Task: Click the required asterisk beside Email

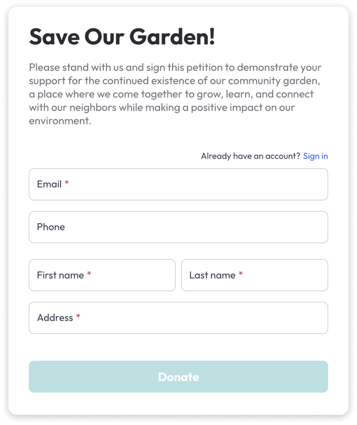Action: point(67,183)
